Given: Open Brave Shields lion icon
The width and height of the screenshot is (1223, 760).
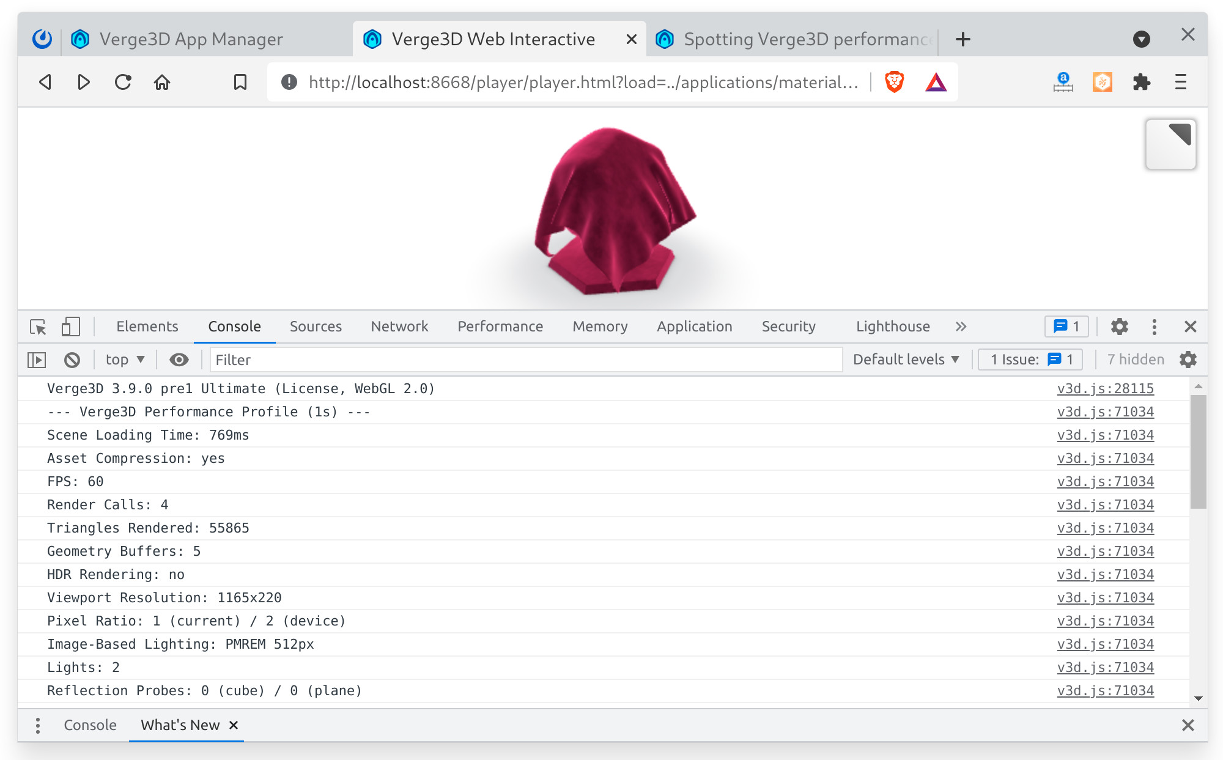Looking at the screenshot, I should [x=895, y=82].
